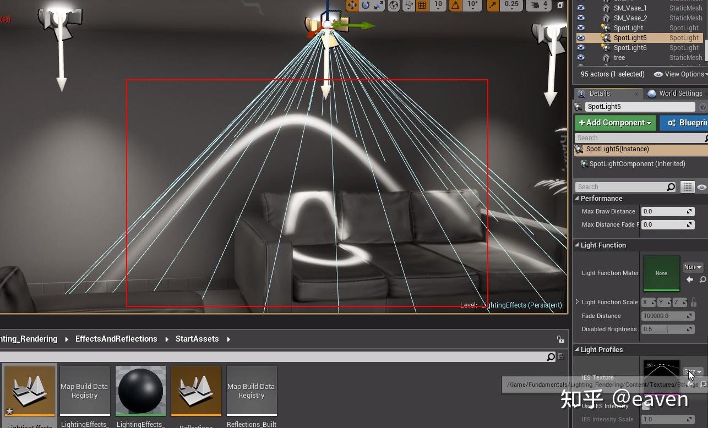Image resolution: width=708 pixels, height=428 pixels.
Task: Toggle visibility of SpotLight actor
Action: click(581, 28)
